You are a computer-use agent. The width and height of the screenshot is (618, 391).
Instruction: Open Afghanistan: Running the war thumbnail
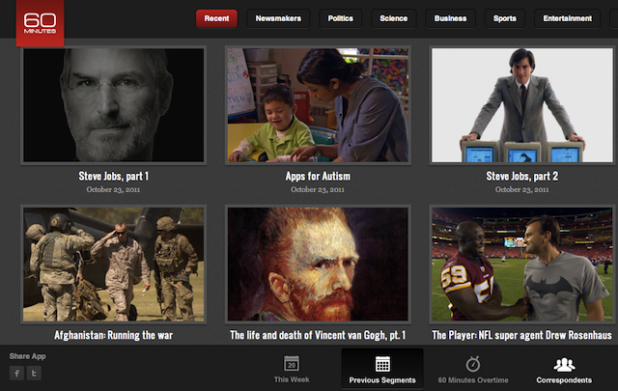pyautogui.click(x=114, y=265)
